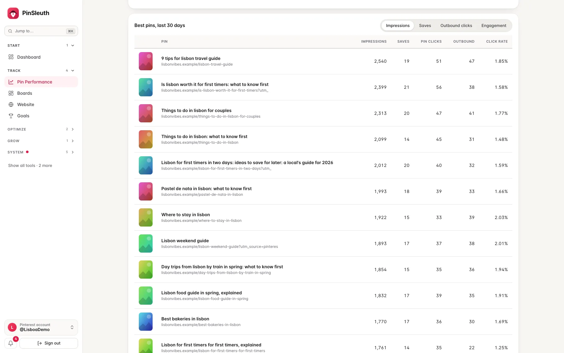The height and width of the screenshot is (353, 564).
Task: Click the PIN column header
Action: [164, 41]
